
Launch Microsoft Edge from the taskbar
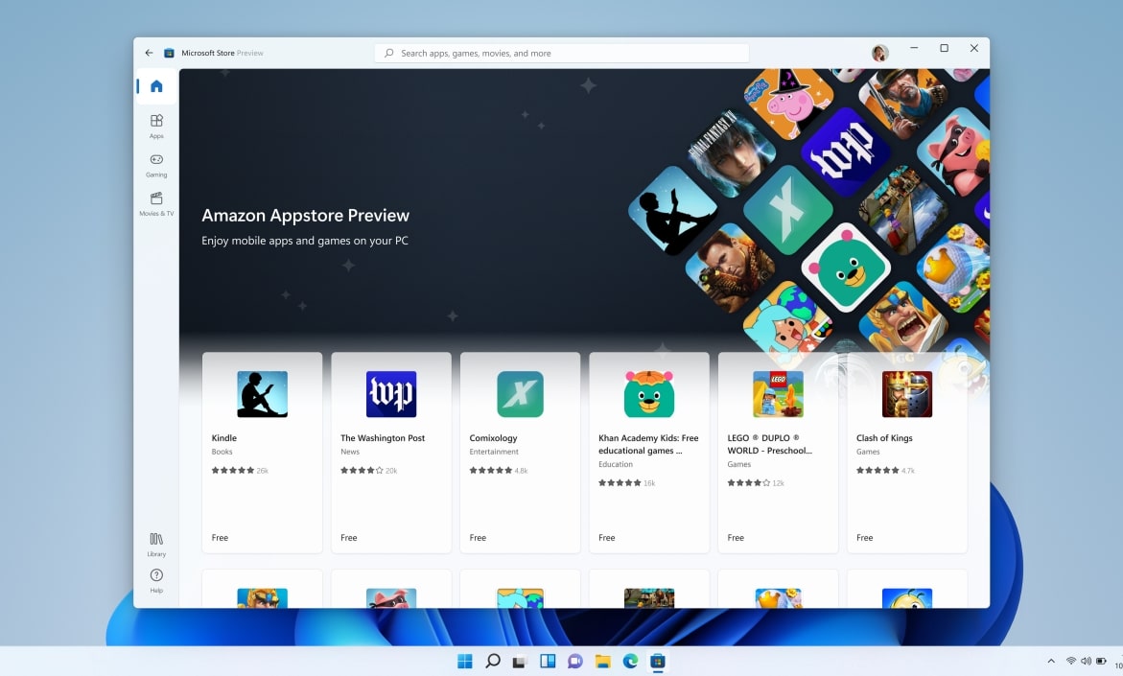(630, 661)
